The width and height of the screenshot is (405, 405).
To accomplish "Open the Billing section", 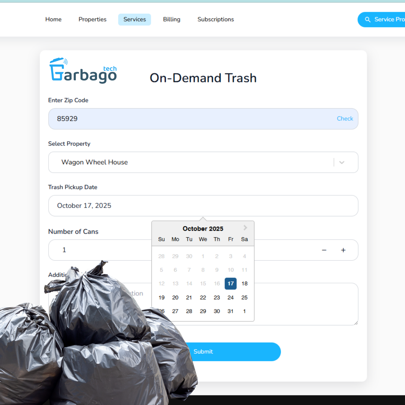I will 171,19.
